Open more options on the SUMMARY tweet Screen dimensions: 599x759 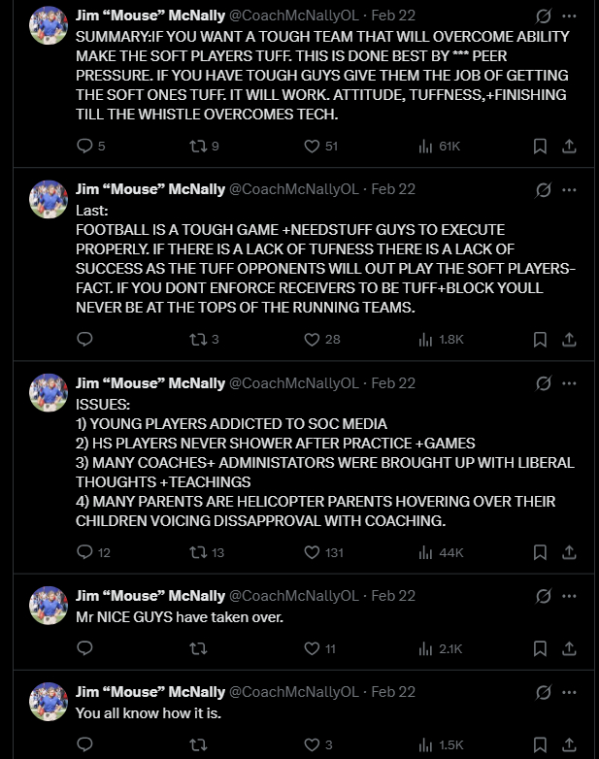pyautogui.click(x=570, y=16)
